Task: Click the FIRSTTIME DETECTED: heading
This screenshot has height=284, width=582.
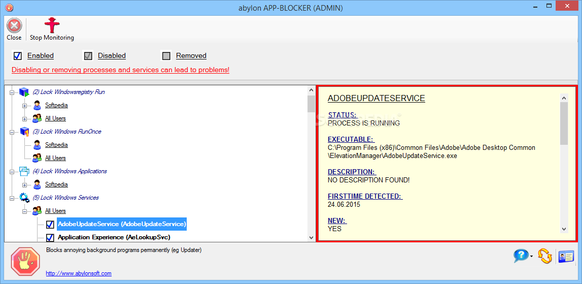Action: tap(365, 196)
